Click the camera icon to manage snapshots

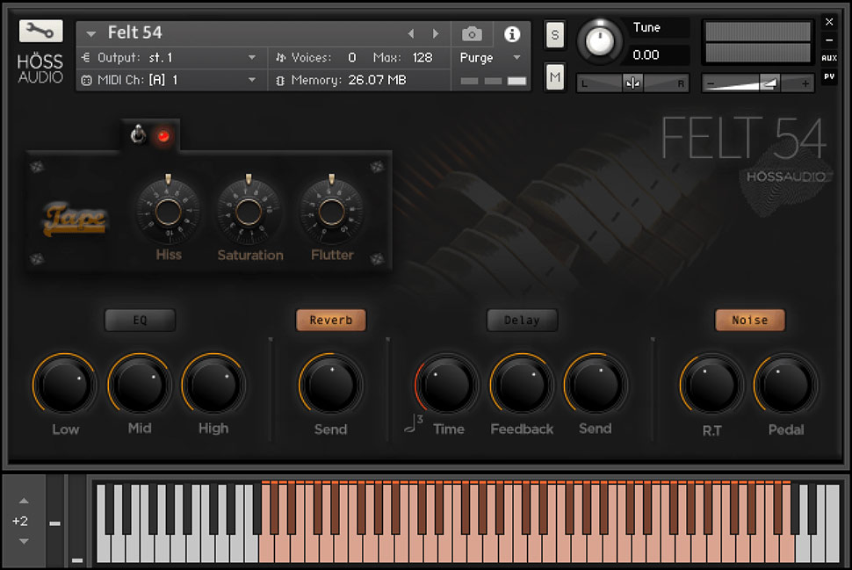[473, 34]
